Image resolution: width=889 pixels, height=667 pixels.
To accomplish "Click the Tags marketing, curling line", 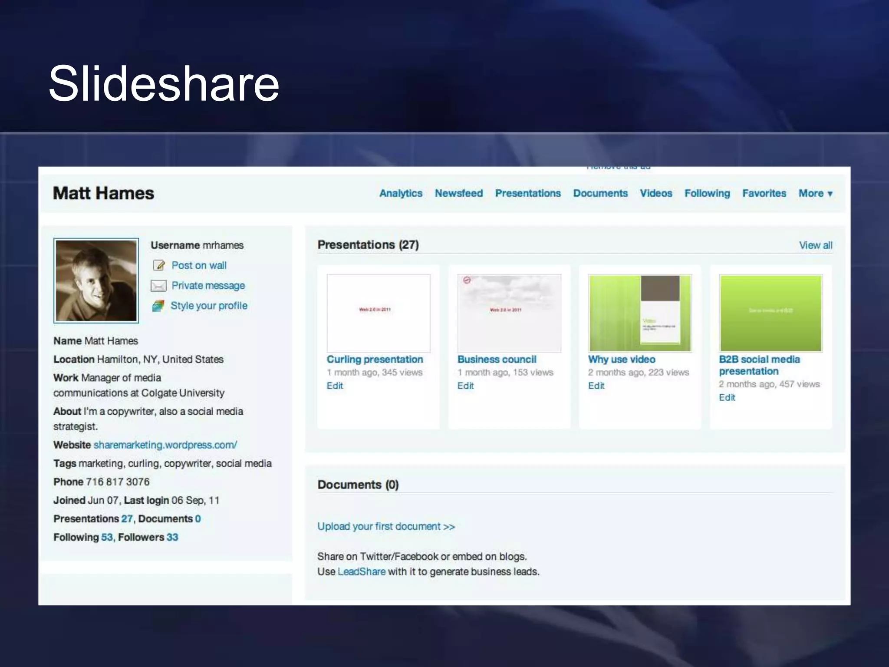I will 162,464.
